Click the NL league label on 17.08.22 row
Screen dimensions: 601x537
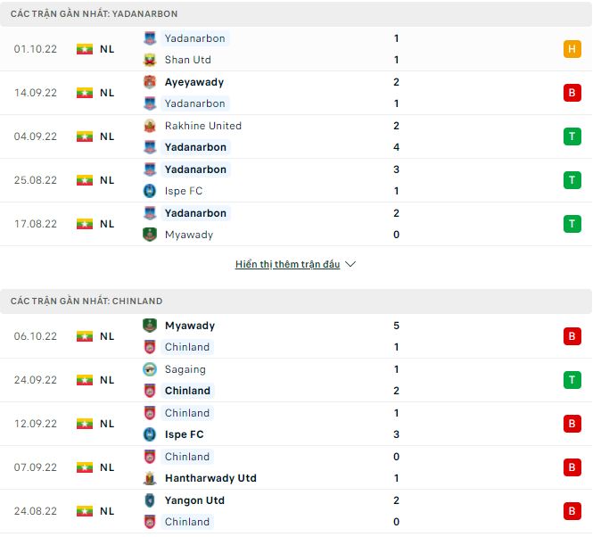tap(107, 224)
